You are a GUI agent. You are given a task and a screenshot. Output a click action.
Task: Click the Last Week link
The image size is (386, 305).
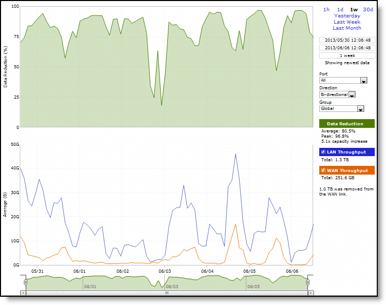347,22
